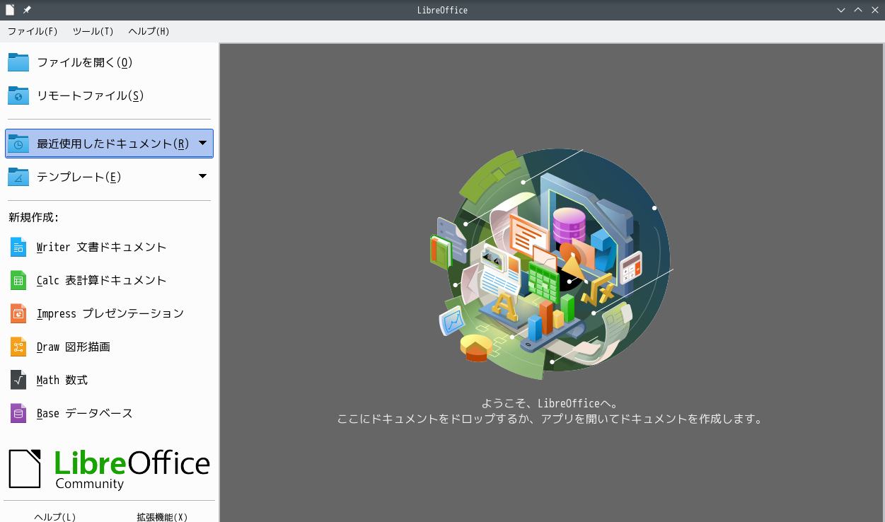885x522 pixels.
Task: Click the Open File folder icon
Action: [18, 62]
